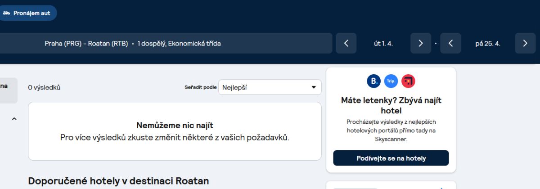Click the Nemůžeme nic najít message
540x189 pixels.
pos(175,125)
